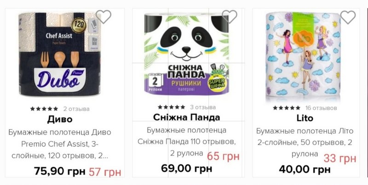
Task: Open Диво Premio Chef Assist description
Action: (x=60, y=144)
